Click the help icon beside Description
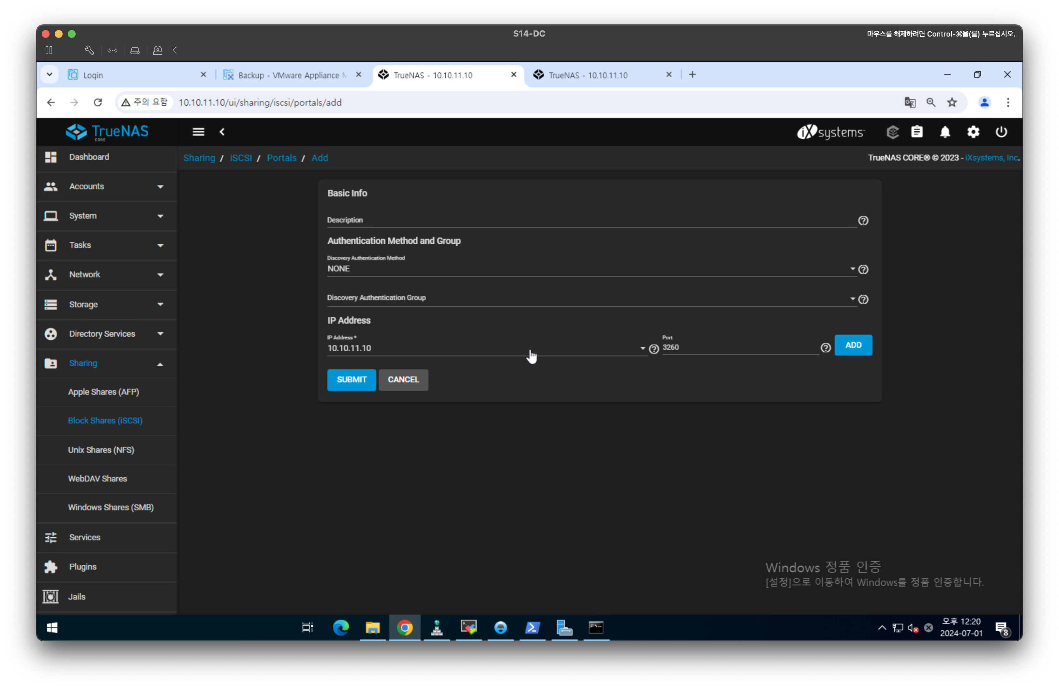Image resolution: width=1059 pixels, height=689 pixels. [x=863, y=221]
